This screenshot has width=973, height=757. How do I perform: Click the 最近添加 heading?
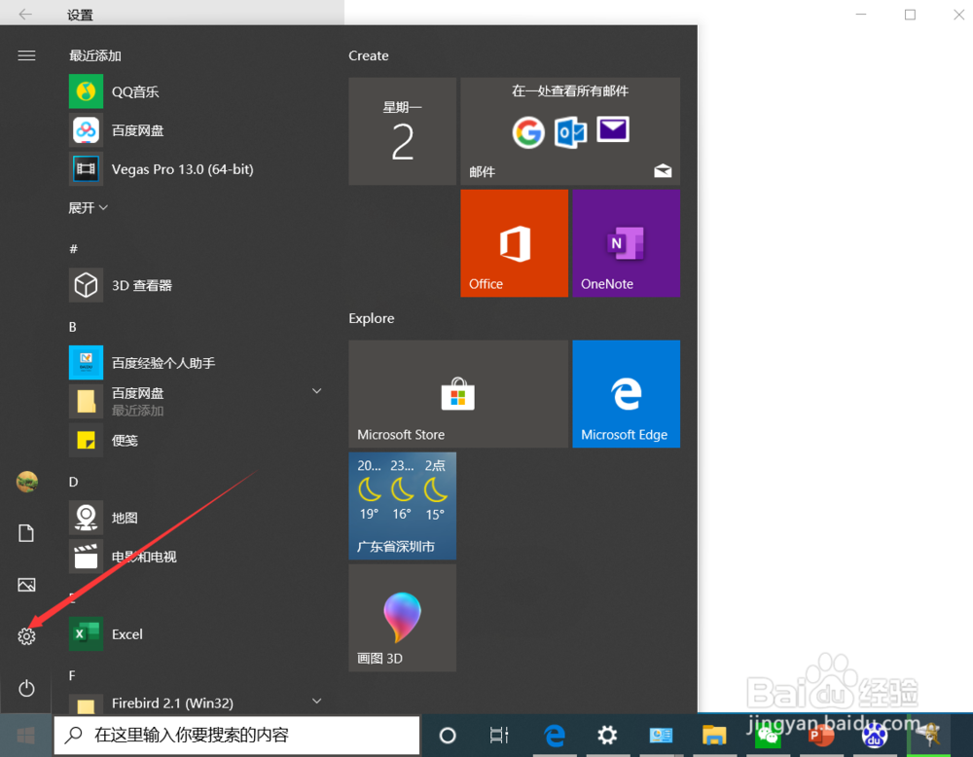(x=95, y=55)
